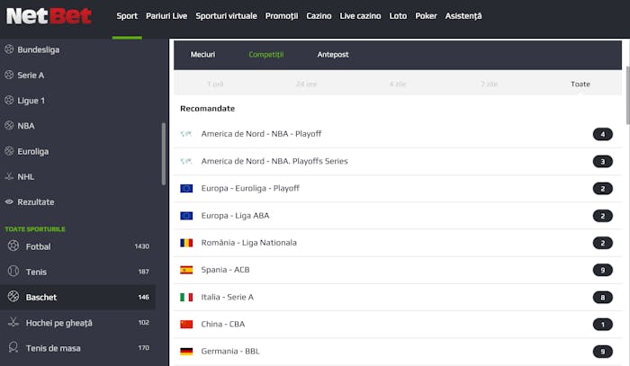Click the China flag icon
This screenshot has height=366, width=630.
(186, 324)
